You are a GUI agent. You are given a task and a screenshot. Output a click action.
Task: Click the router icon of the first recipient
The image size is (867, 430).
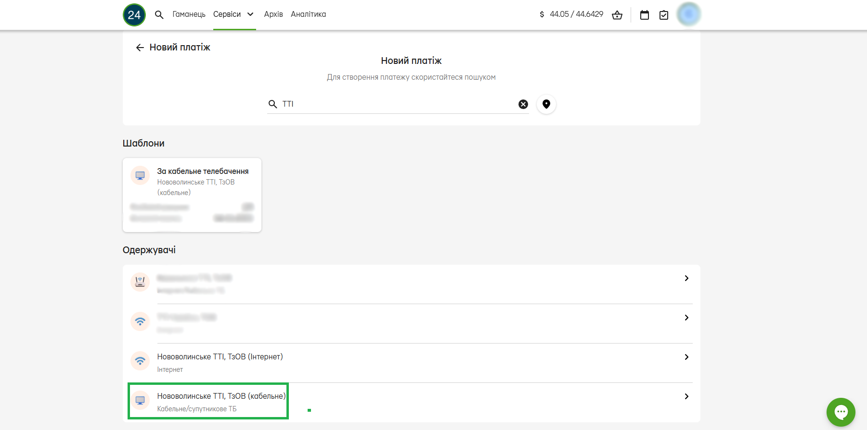pyautogui.click(x=140, y=282)
